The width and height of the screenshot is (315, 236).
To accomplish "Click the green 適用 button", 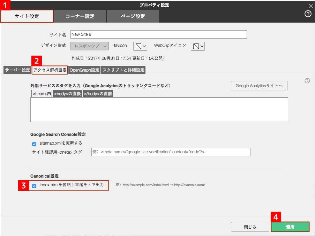I will pos(290,227).
